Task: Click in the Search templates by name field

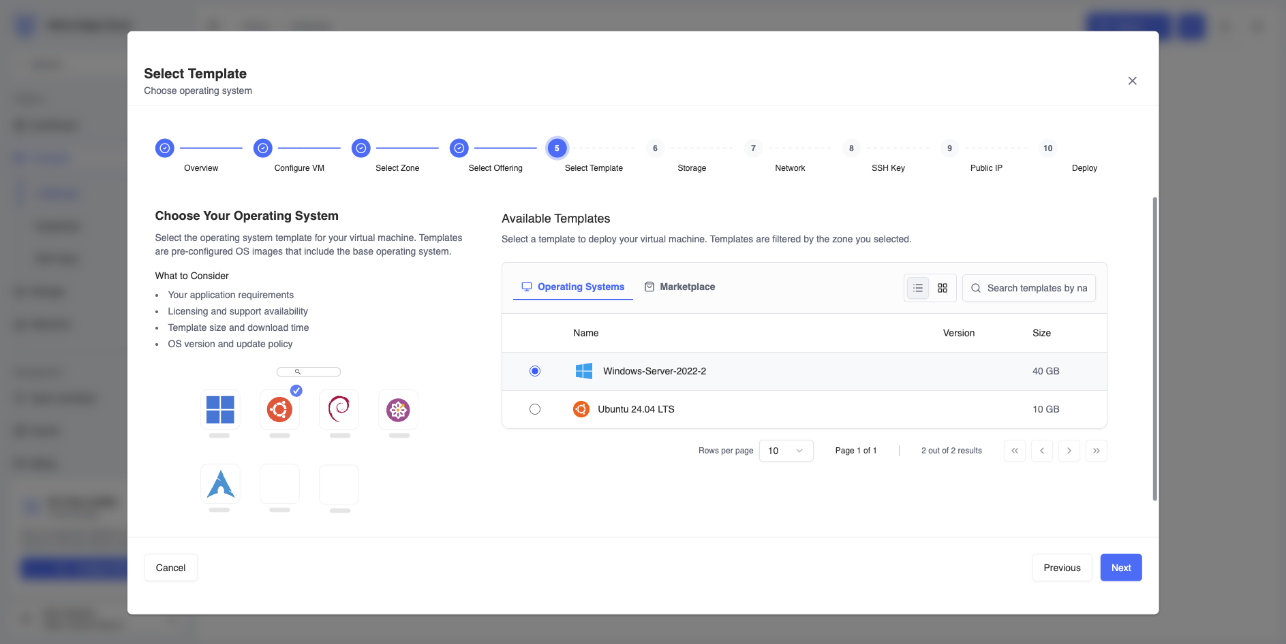Action: (1029, 288)
